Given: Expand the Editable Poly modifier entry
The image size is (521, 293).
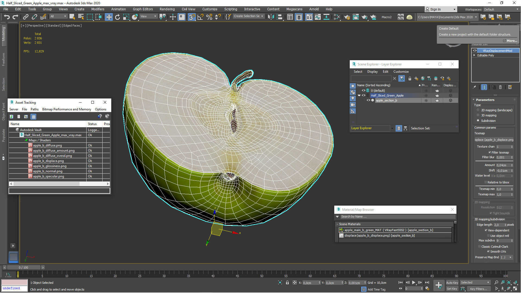Looking at the screenshot, I should pyautogui.click(x=474, y=55).
